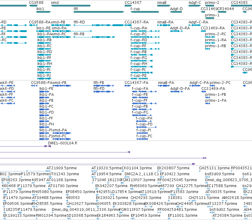Viewport: 252px width, 220px height.
Task: Select the flfl-RB transcript glyph
Action: pyautogui.click(x=94, y=37)
